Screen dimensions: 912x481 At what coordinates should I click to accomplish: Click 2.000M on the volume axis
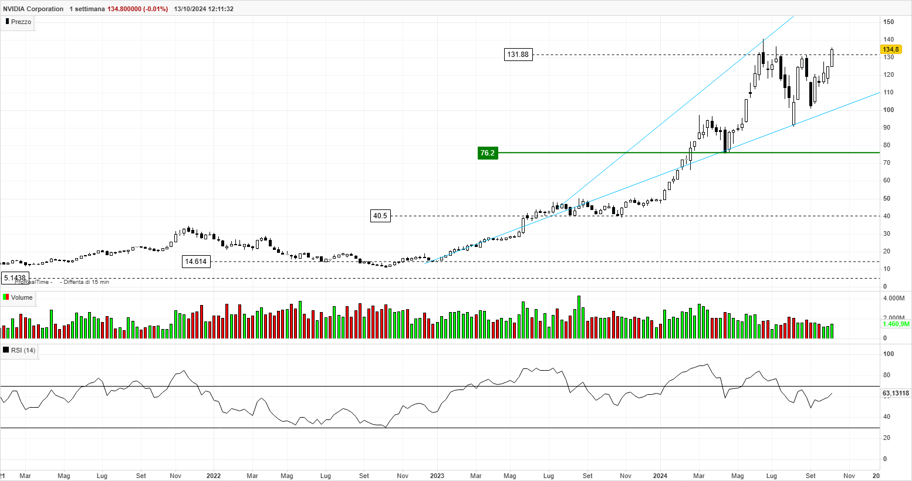[x=894, y=318]
